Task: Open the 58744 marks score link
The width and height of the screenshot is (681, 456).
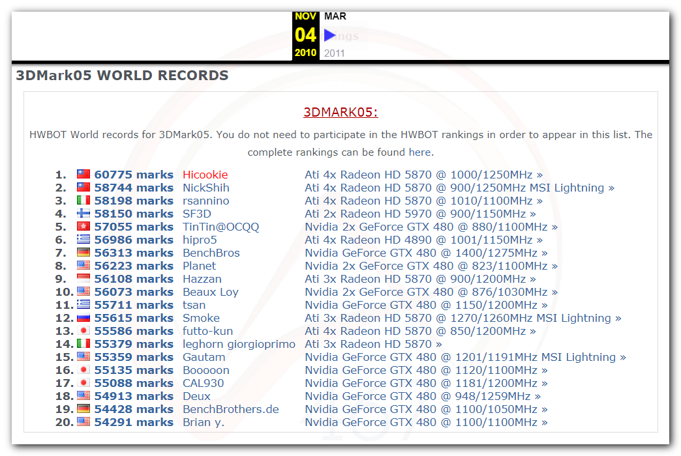Action: 134,188
